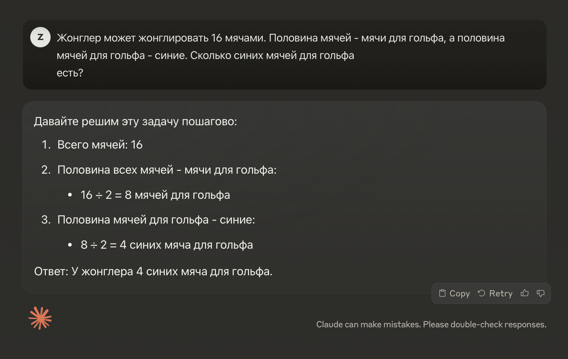This screenshot has height=359, width=568.
Task: Click step 2 "Половина всех мячей"
Action: 167,170
